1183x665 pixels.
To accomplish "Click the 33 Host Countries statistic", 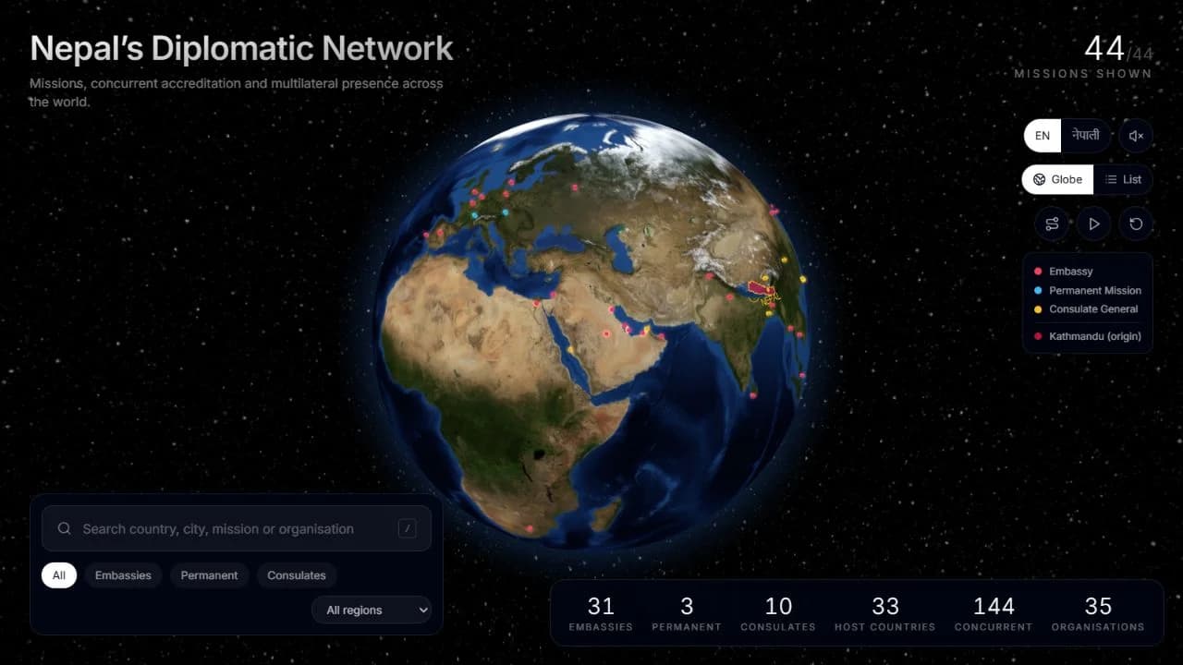I will click(885, 614).
